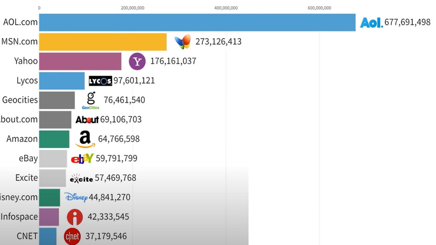436x245 pixels.
Task: Select the 600,000,000 axis tick label
Action: (x=319, y=8)
